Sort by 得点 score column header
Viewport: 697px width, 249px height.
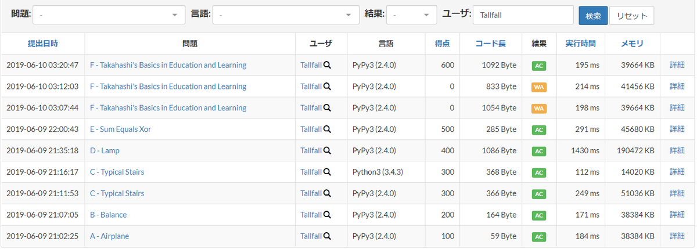point(442,44)
